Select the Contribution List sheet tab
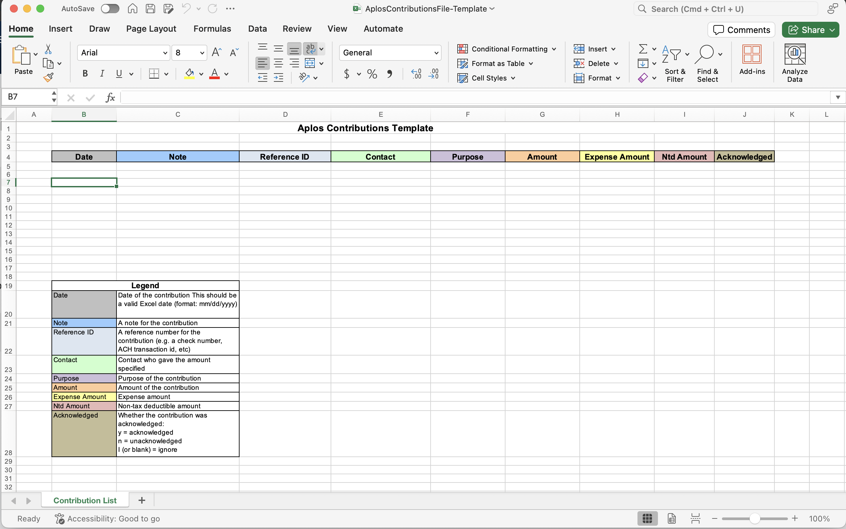The width and height of the screenshot is (846, 529). [85, 500]
